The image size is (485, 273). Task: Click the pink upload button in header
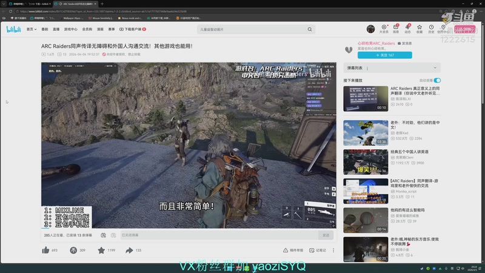coord(465,29)
